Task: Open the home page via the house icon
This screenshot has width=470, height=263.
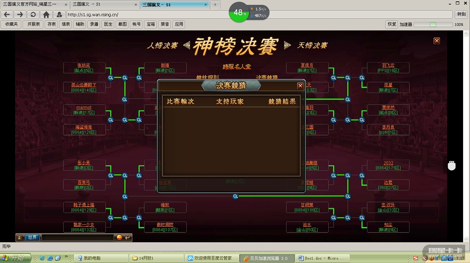Action: tap(46, 15)
